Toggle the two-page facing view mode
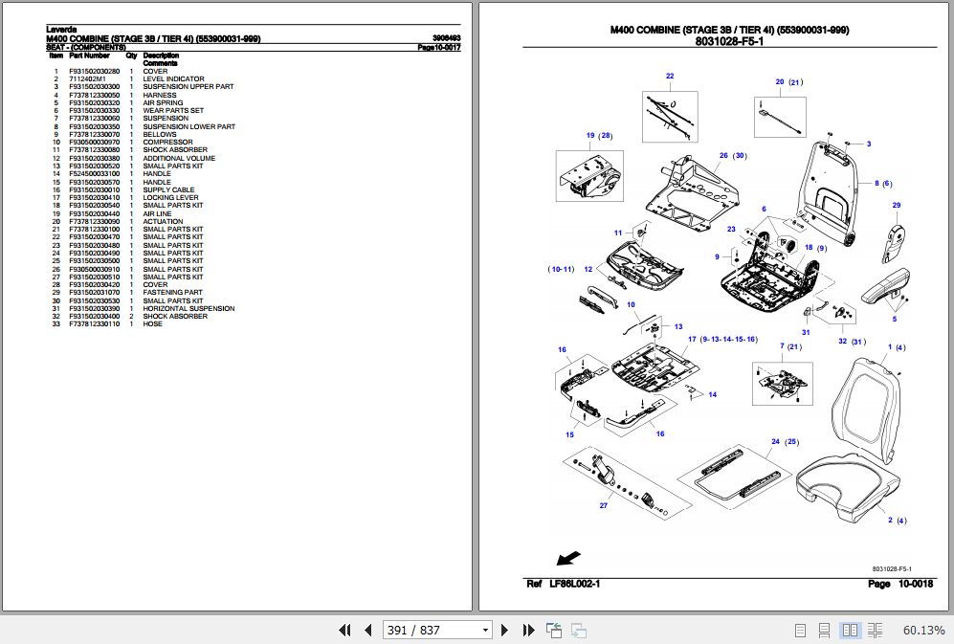Viewport: 954px width, 644px height. [x=850, y=630]
